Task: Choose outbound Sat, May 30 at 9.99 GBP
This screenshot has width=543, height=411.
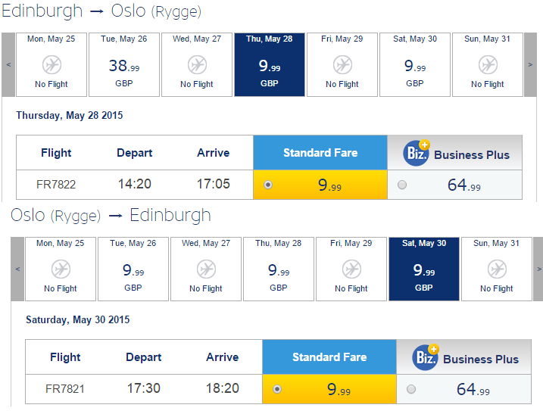Action: tap(415, 65)
